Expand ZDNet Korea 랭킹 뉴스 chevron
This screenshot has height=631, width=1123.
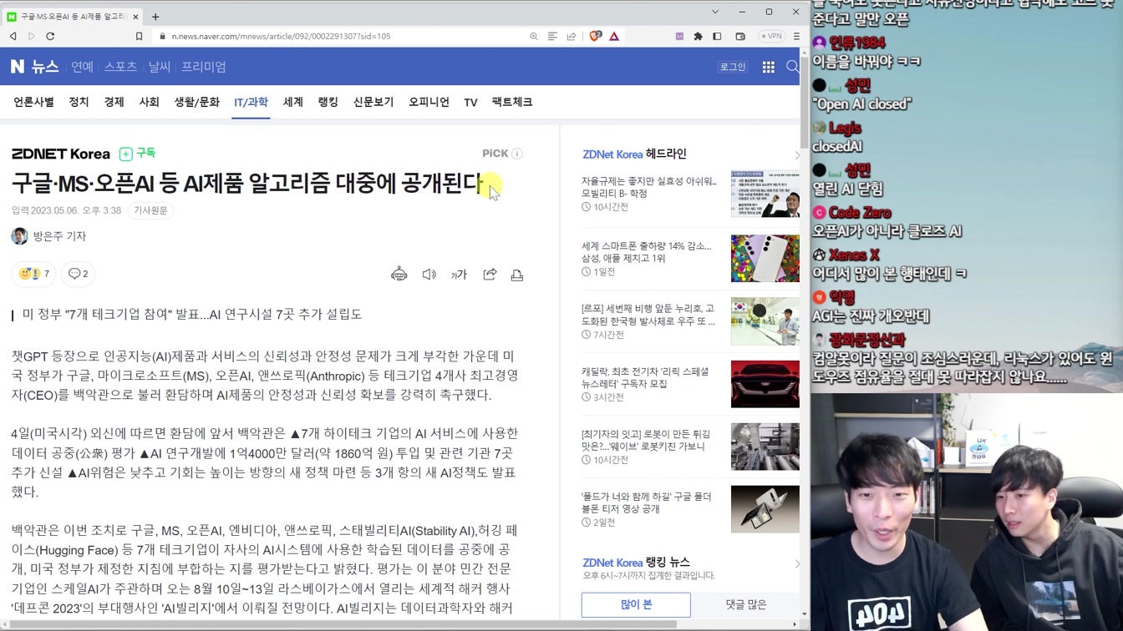tap(796, 563)
